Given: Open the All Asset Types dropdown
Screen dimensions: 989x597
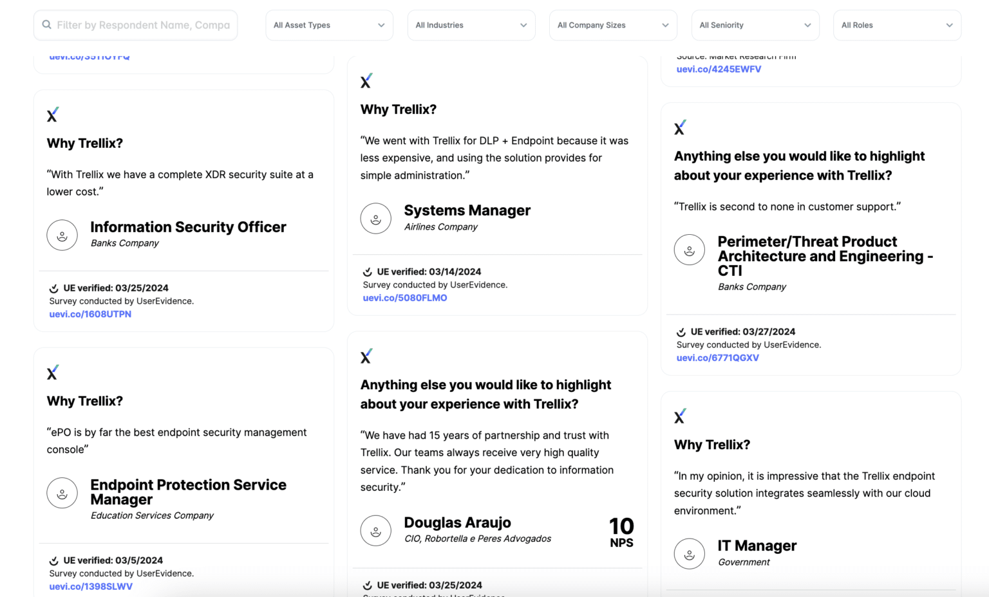Looking at the screenshot, I should [x=329, y=25].
